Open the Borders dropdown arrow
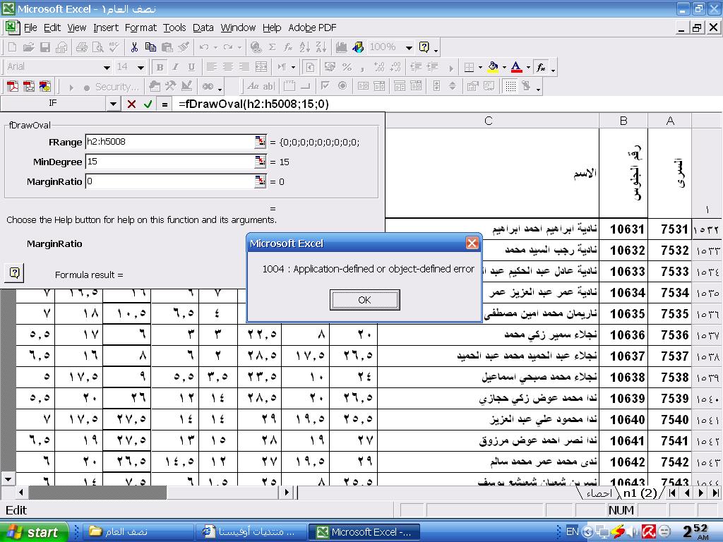Viewport: 723px width, 542px height. coord(480,67)
